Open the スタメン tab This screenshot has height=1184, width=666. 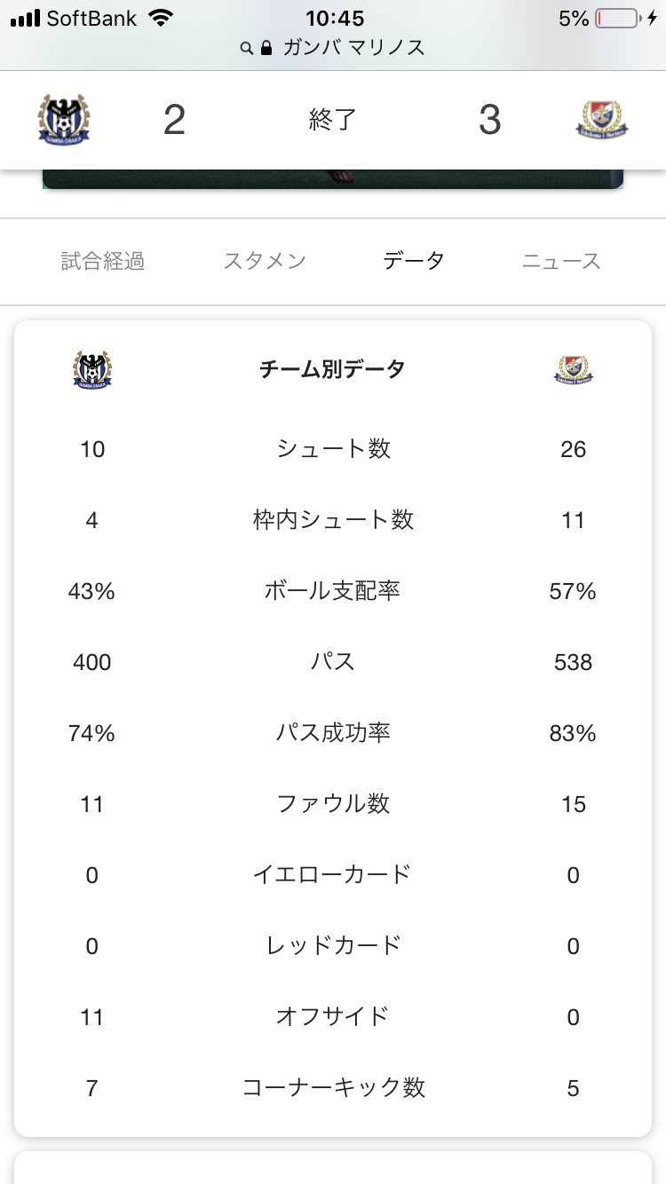pyautogui.click(x=265, y=261)
